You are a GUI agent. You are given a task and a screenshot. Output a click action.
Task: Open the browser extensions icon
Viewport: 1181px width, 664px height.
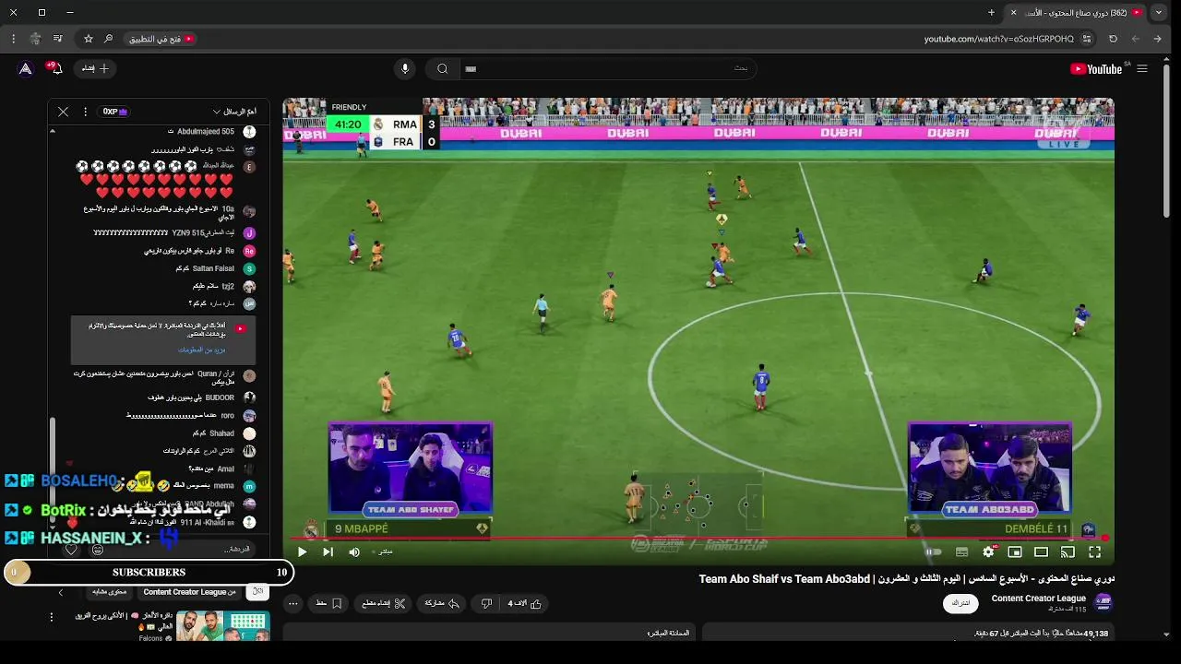tap(35, 39)
